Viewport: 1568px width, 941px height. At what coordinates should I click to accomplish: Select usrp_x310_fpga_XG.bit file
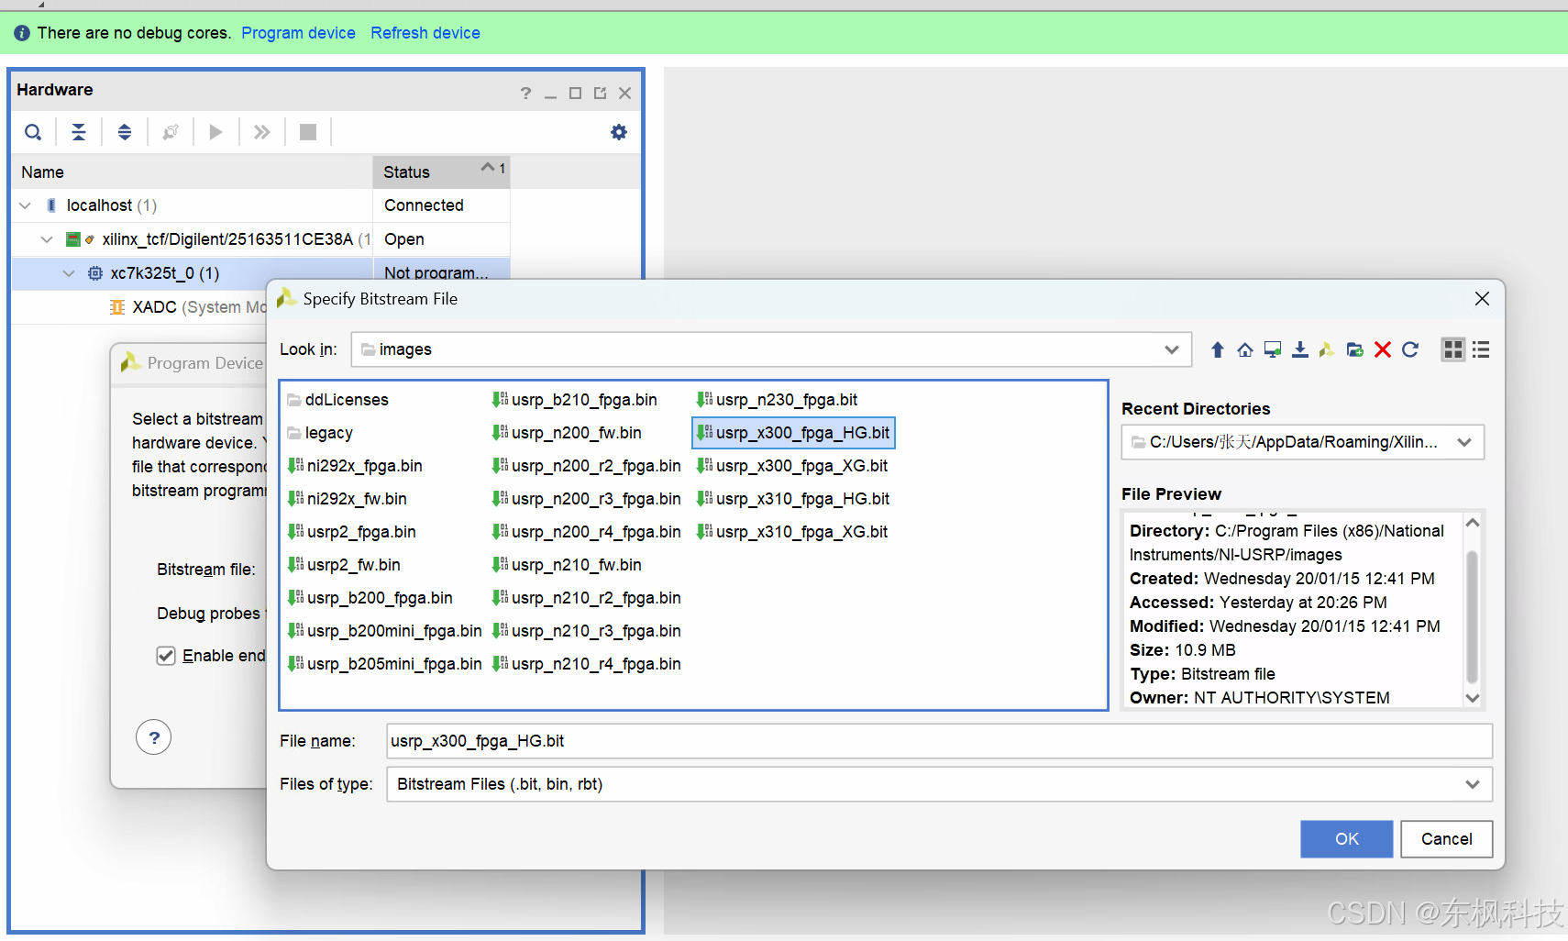pos(792,532)
